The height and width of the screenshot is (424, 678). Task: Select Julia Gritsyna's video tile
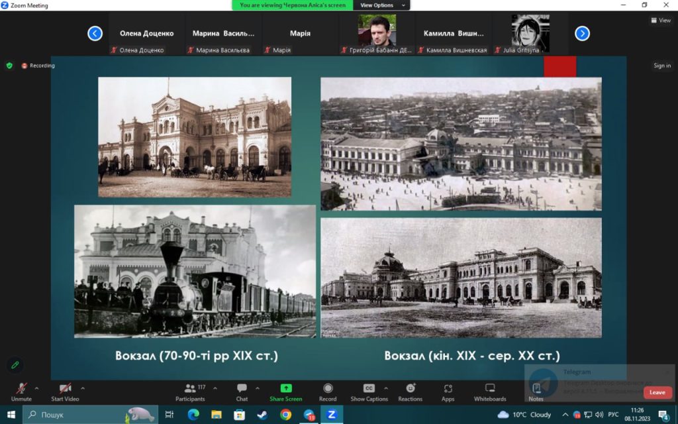(530, 34)
